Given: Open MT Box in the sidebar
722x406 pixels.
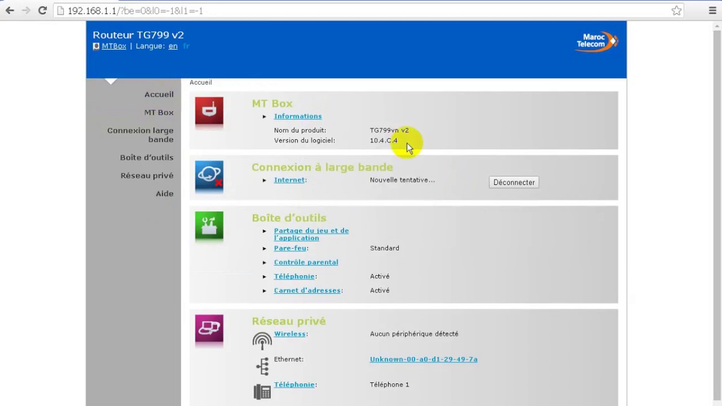Looking at the screenshot, I should pos(159,112).
